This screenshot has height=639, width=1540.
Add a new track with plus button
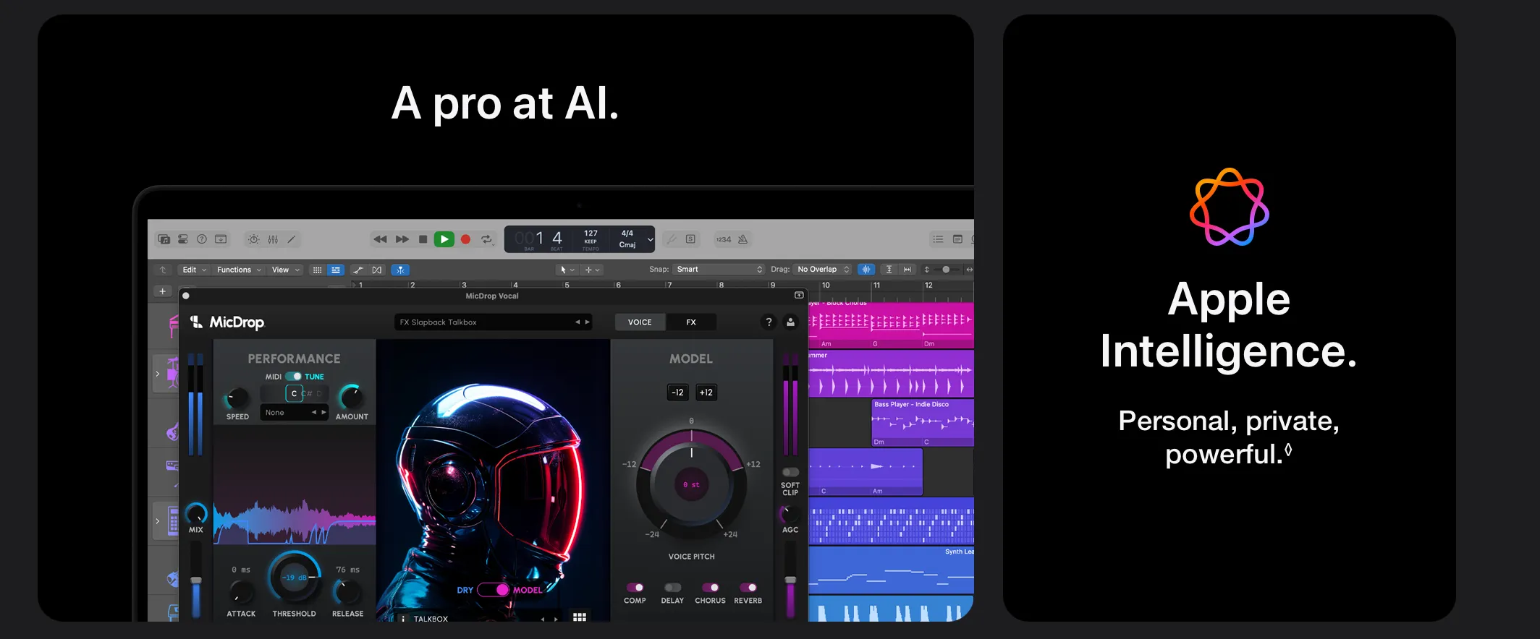click(162, 291)
